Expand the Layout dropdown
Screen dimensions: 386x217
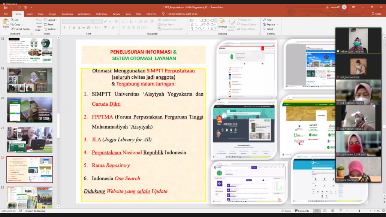point(51,20)
